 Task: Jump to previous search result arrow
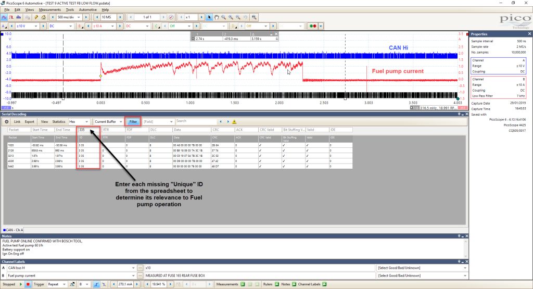click(x=221, y=122)
